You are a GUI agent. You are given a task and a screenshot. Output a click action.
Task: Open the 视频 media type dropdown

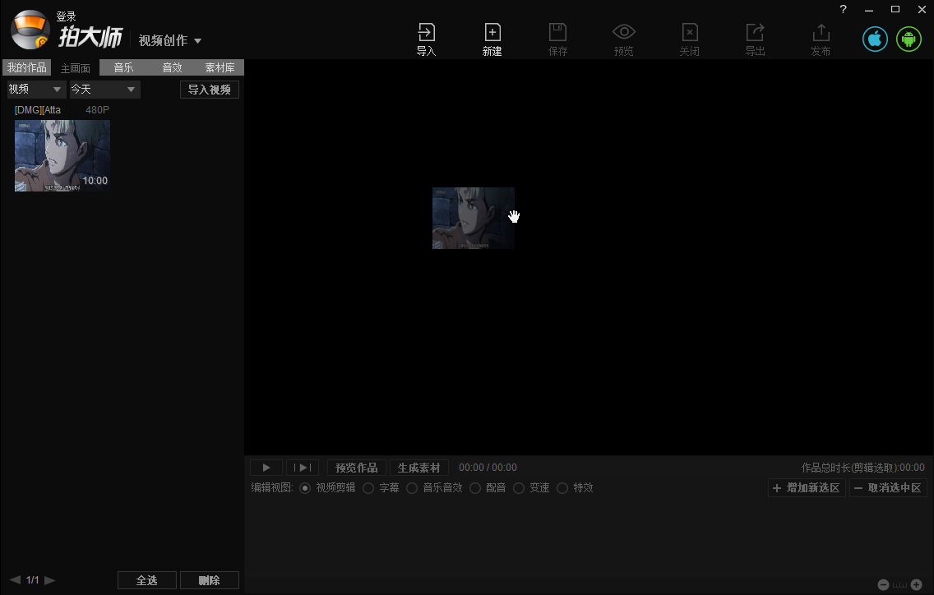click(35, 89)
